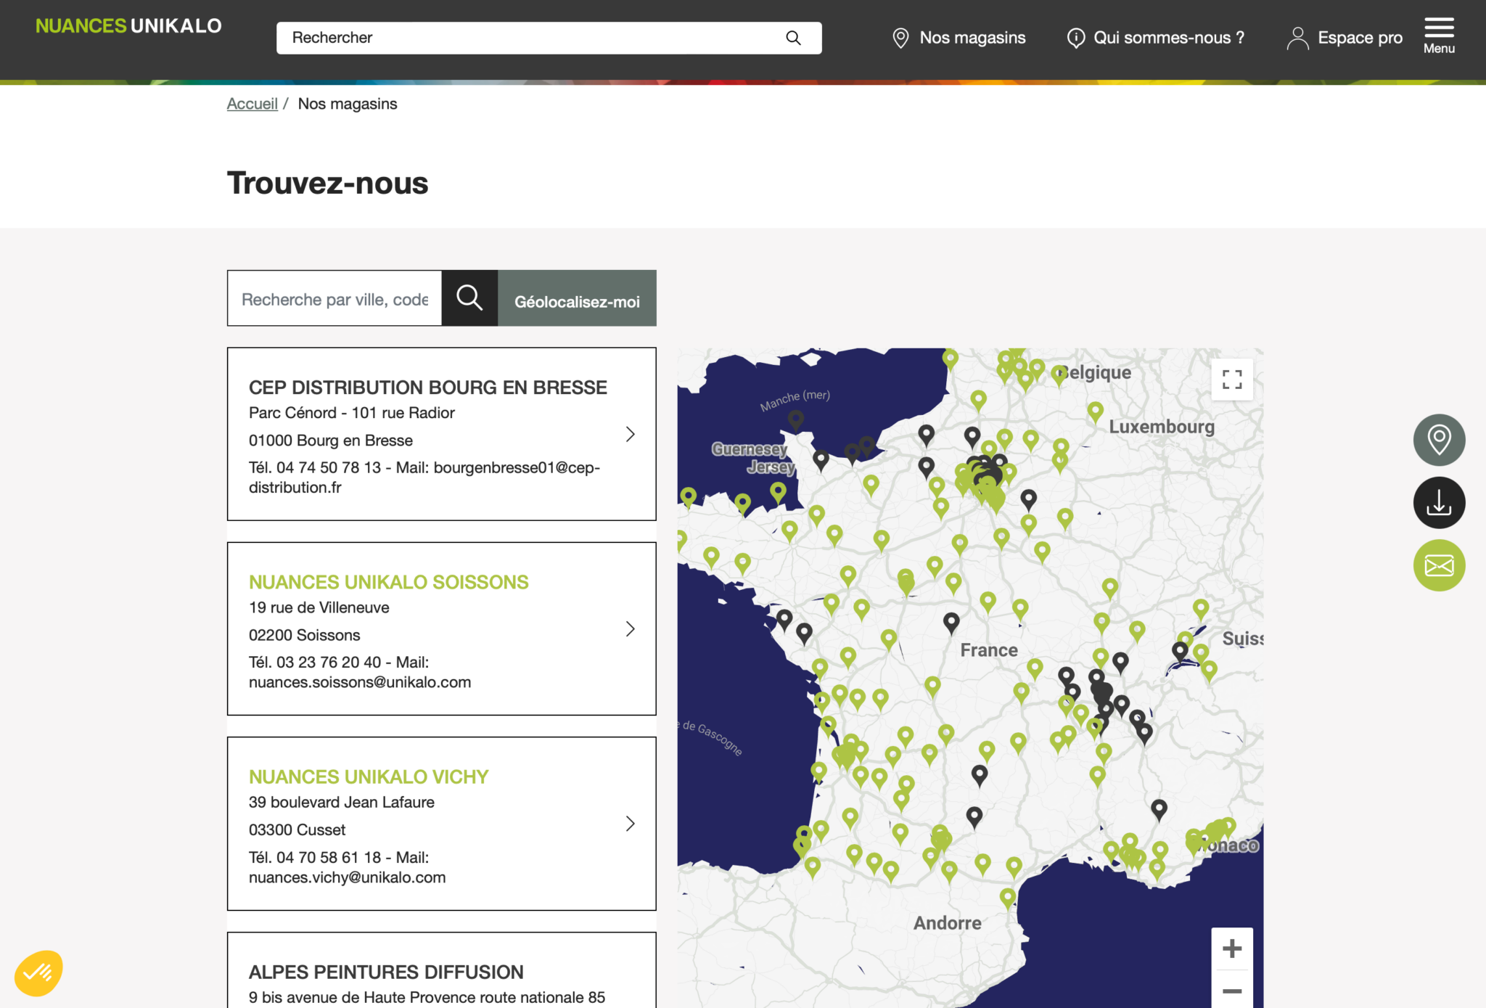The height and width of the screenshot is (1008, 1486).
Task: Open Qui sommes-nous ? page
Action: (1168, 38)
